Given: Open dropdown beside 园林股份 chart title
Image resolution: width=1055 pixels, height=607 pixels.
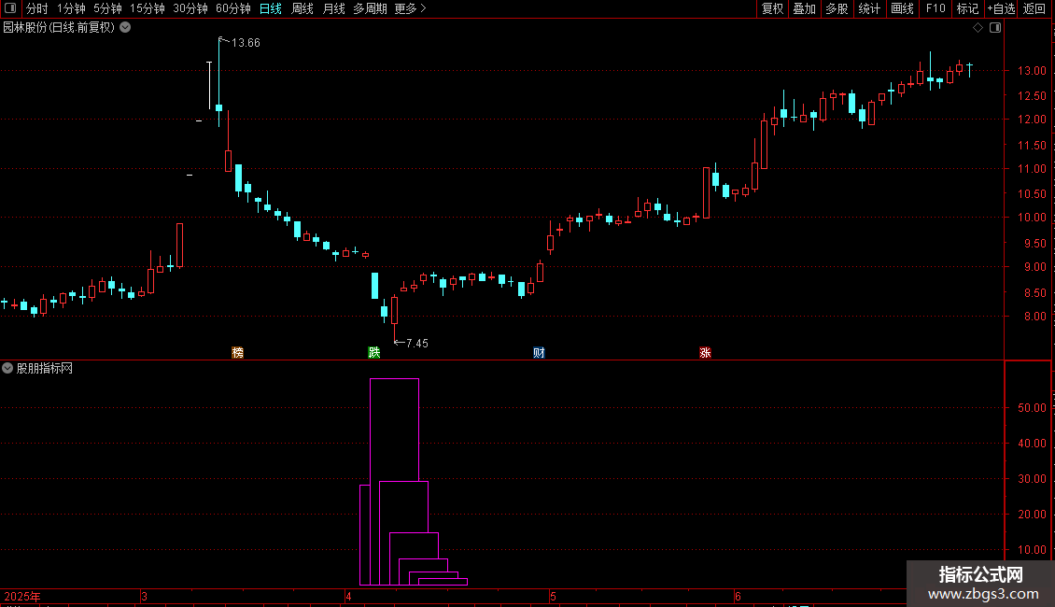Looking at the screenshot, I should pos(125,27).
